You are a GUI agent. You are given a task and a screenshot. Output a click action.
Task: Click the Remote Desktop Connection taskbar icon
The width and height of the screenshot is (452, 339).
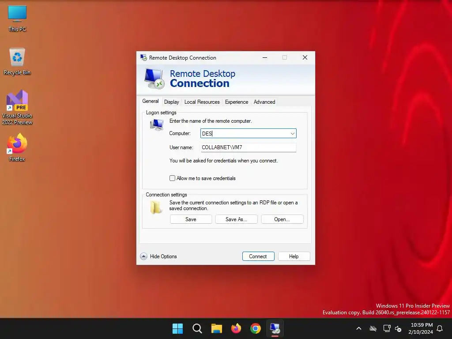click(275, 328)
